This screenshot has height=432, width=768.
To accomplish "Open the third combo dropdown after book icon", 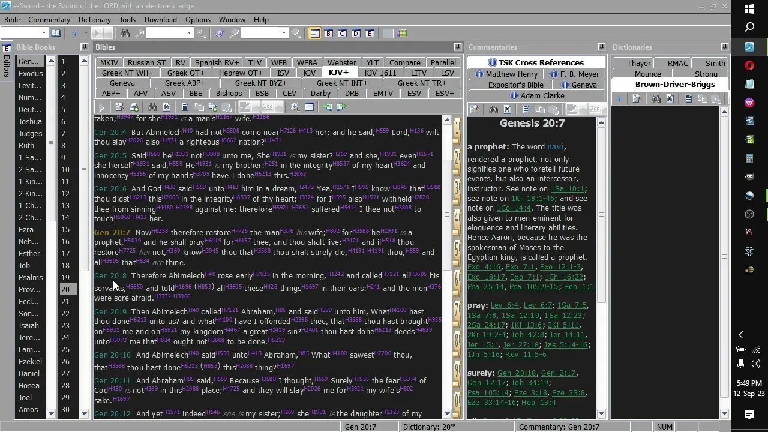I will [284, 34].
